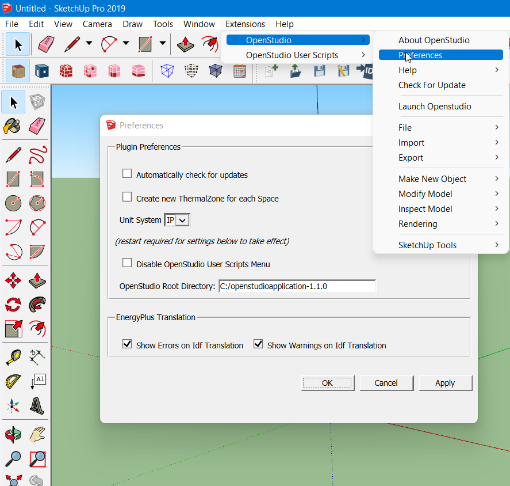Open the Camera menu
This screenshot has width=510, height=486.
click(97, 24)
